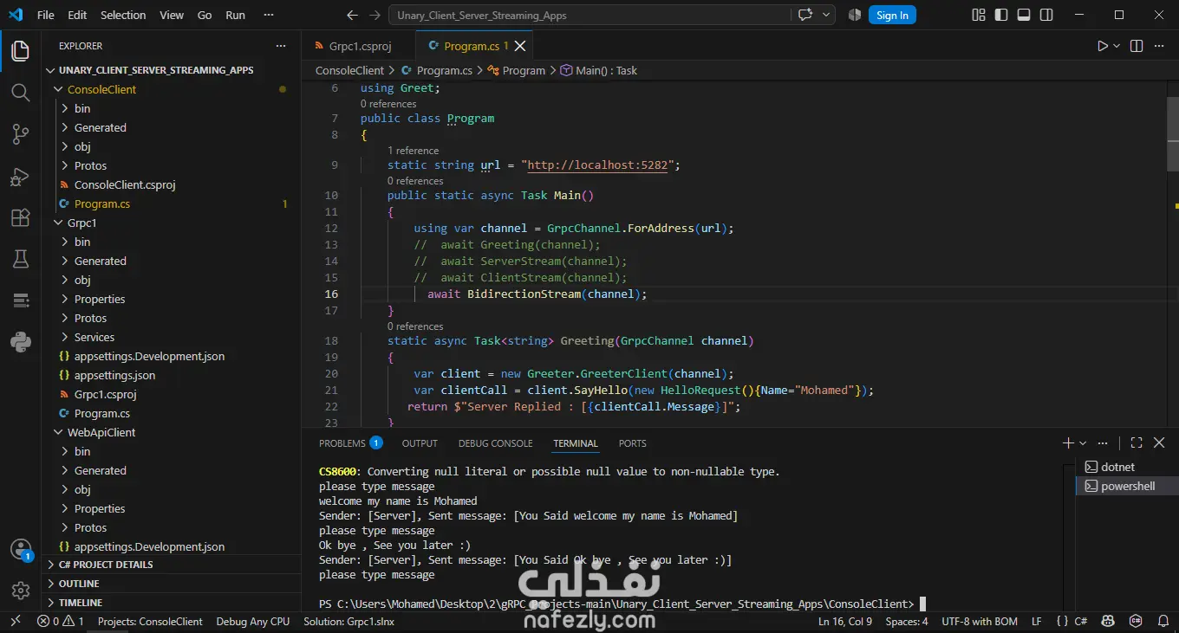The width and height of the screenshot is (1179, 633).
Task: Click Projects: ConsoleClient in status bar
Action: click(150, 622)
